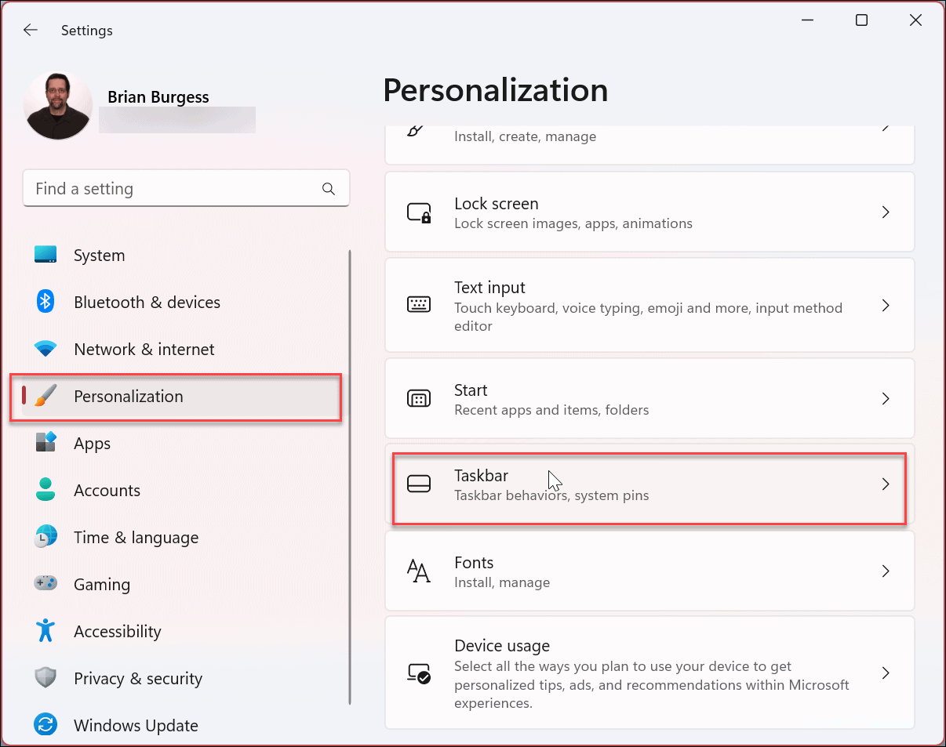Select the Apps icon in the sidebar
Image resolution: width=946 pixels, height=747 pixels.
point(45,443)
